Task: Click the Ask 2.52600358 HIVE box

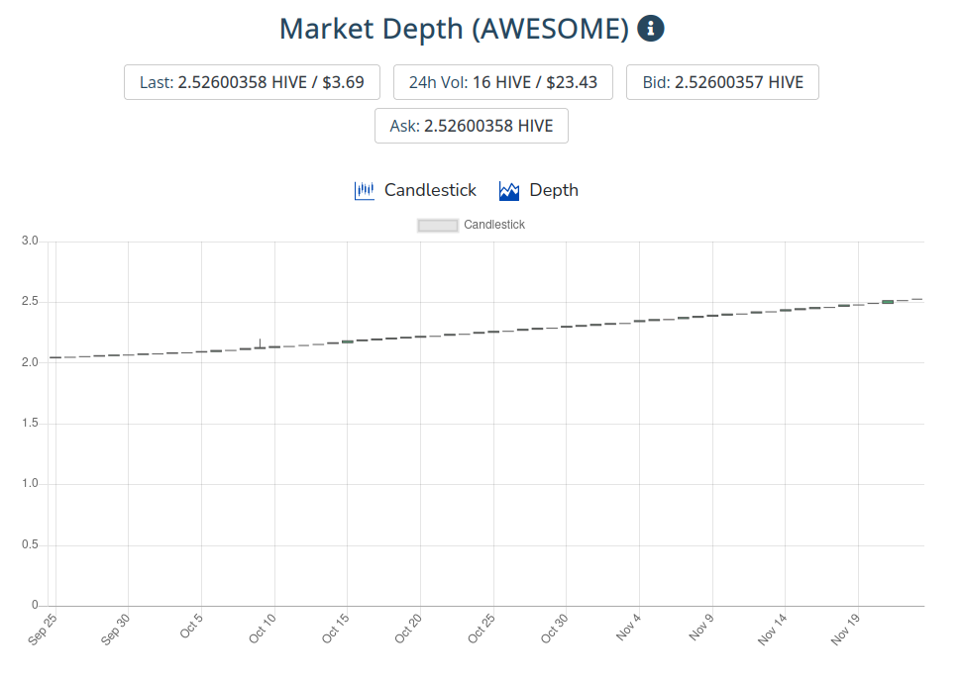Action: click(x=472, y=126)
